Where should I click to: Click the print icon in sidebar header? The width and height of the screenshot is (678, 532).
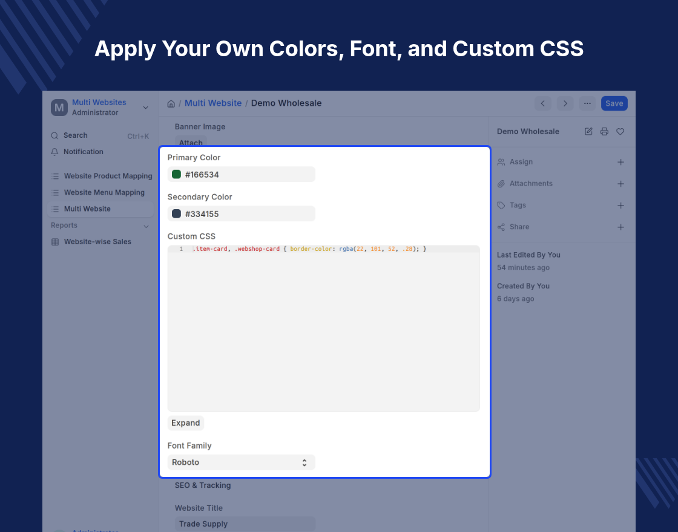click(x=604, y=131)
